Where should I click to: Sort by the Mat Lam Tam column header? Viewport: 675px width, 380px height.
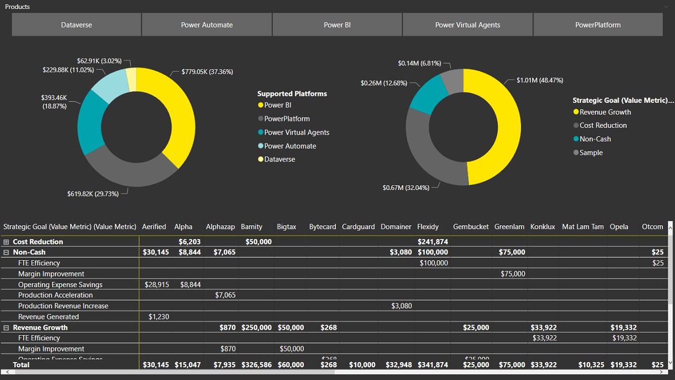583,226
